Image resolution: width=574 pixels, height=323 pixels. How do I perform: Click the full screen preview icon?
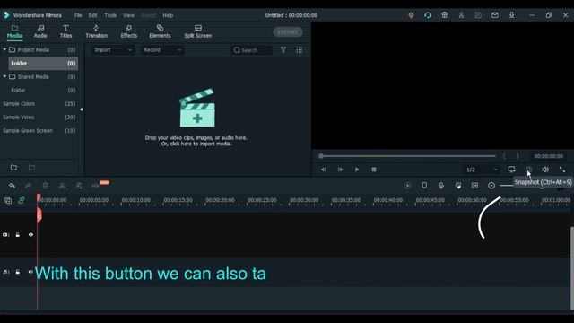click(x=562, y=170)
